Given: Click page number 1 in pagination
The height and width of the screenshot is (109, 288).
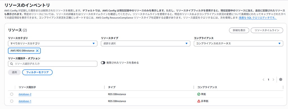Looking at the screenshot, I should 268,80.
